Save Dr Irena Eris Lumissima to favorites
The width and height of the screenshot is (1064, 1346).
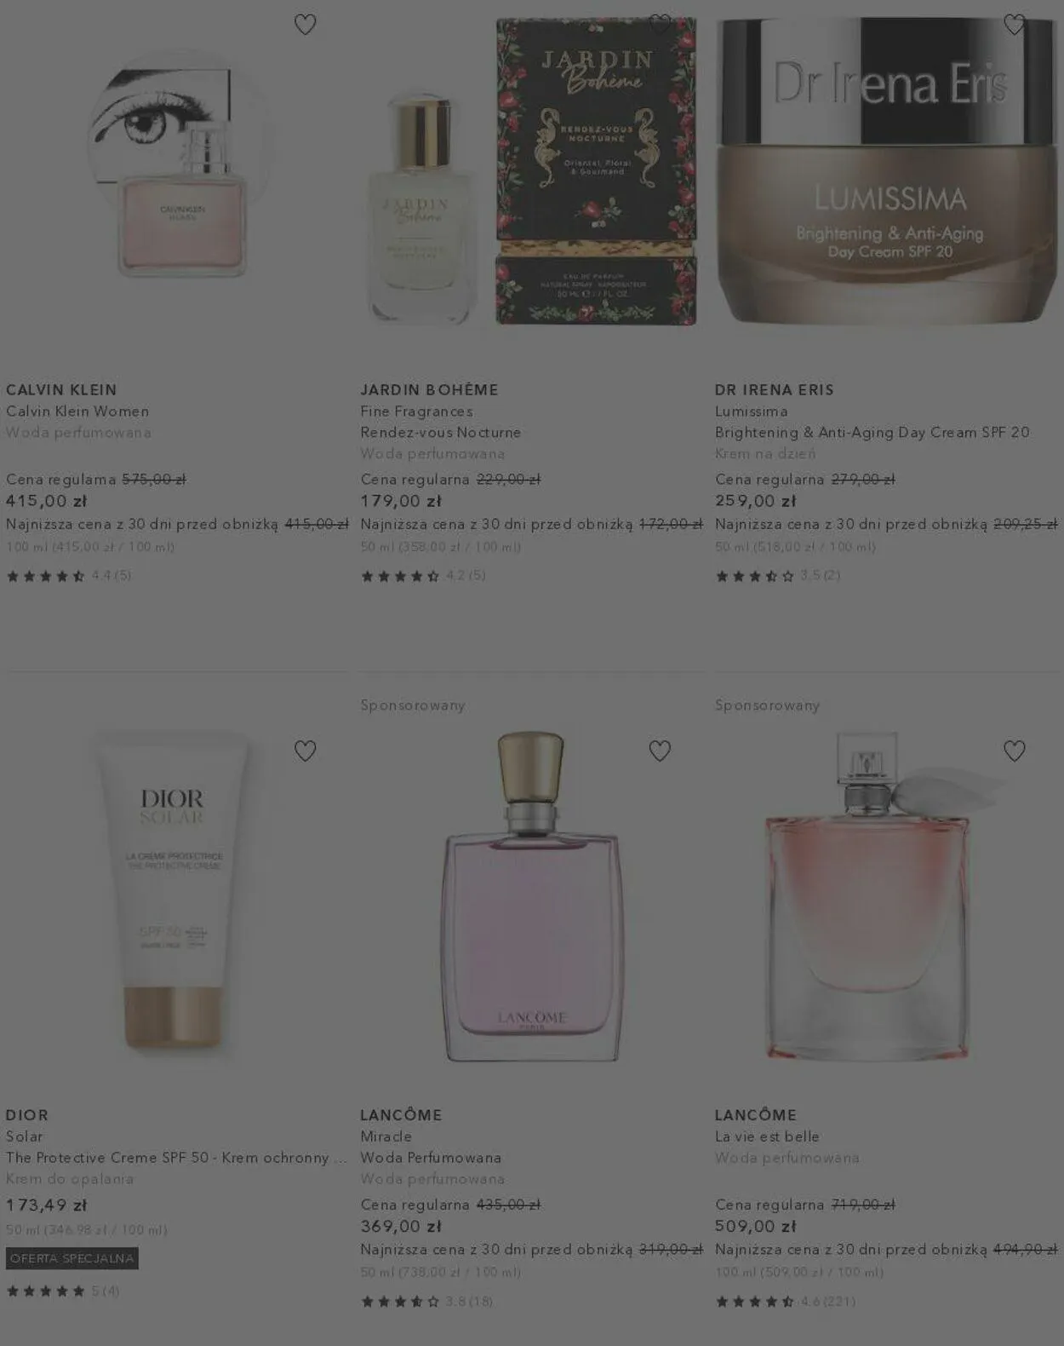tap(1014, 25)
